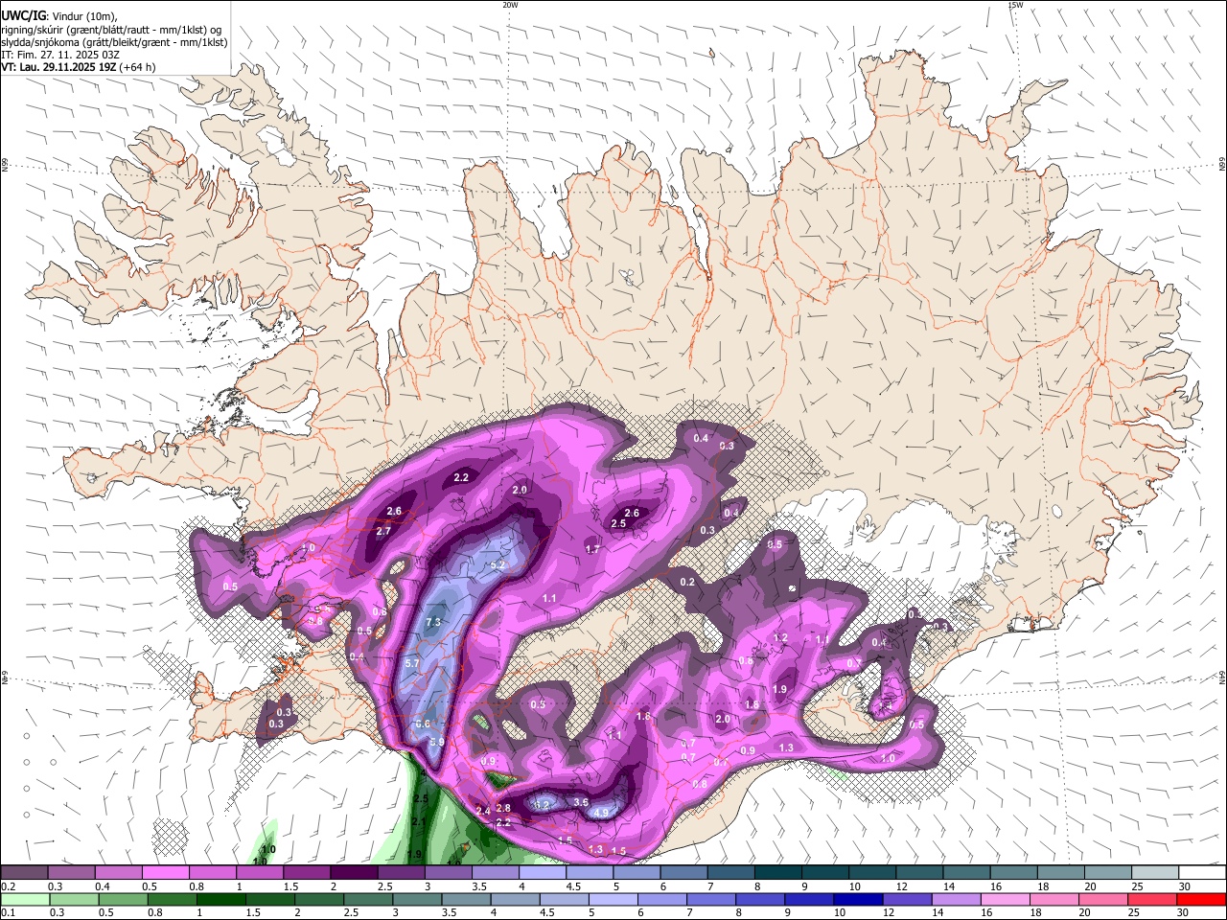The height and width of the screenshot is (920, 1227).
Task: Click the 20W longitude label
Action: pyautogui.click(x=510, y=5)
